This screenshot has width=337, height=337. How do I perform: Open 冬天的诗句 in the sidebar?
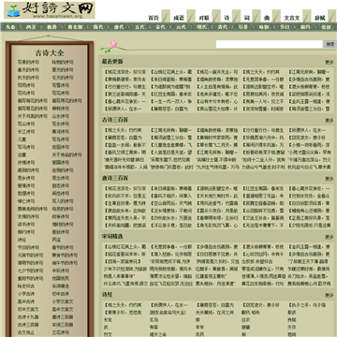(63, 78)
